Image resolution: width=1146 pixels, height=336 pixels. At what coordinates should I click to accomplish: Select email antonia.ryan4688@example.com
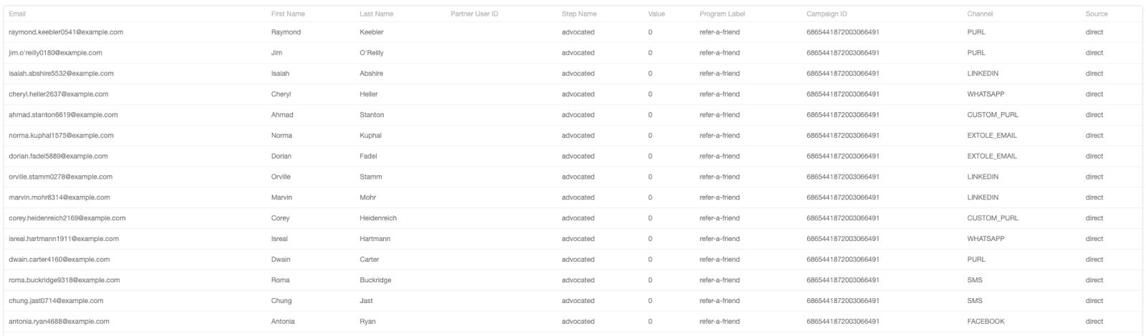coord(59,322)
